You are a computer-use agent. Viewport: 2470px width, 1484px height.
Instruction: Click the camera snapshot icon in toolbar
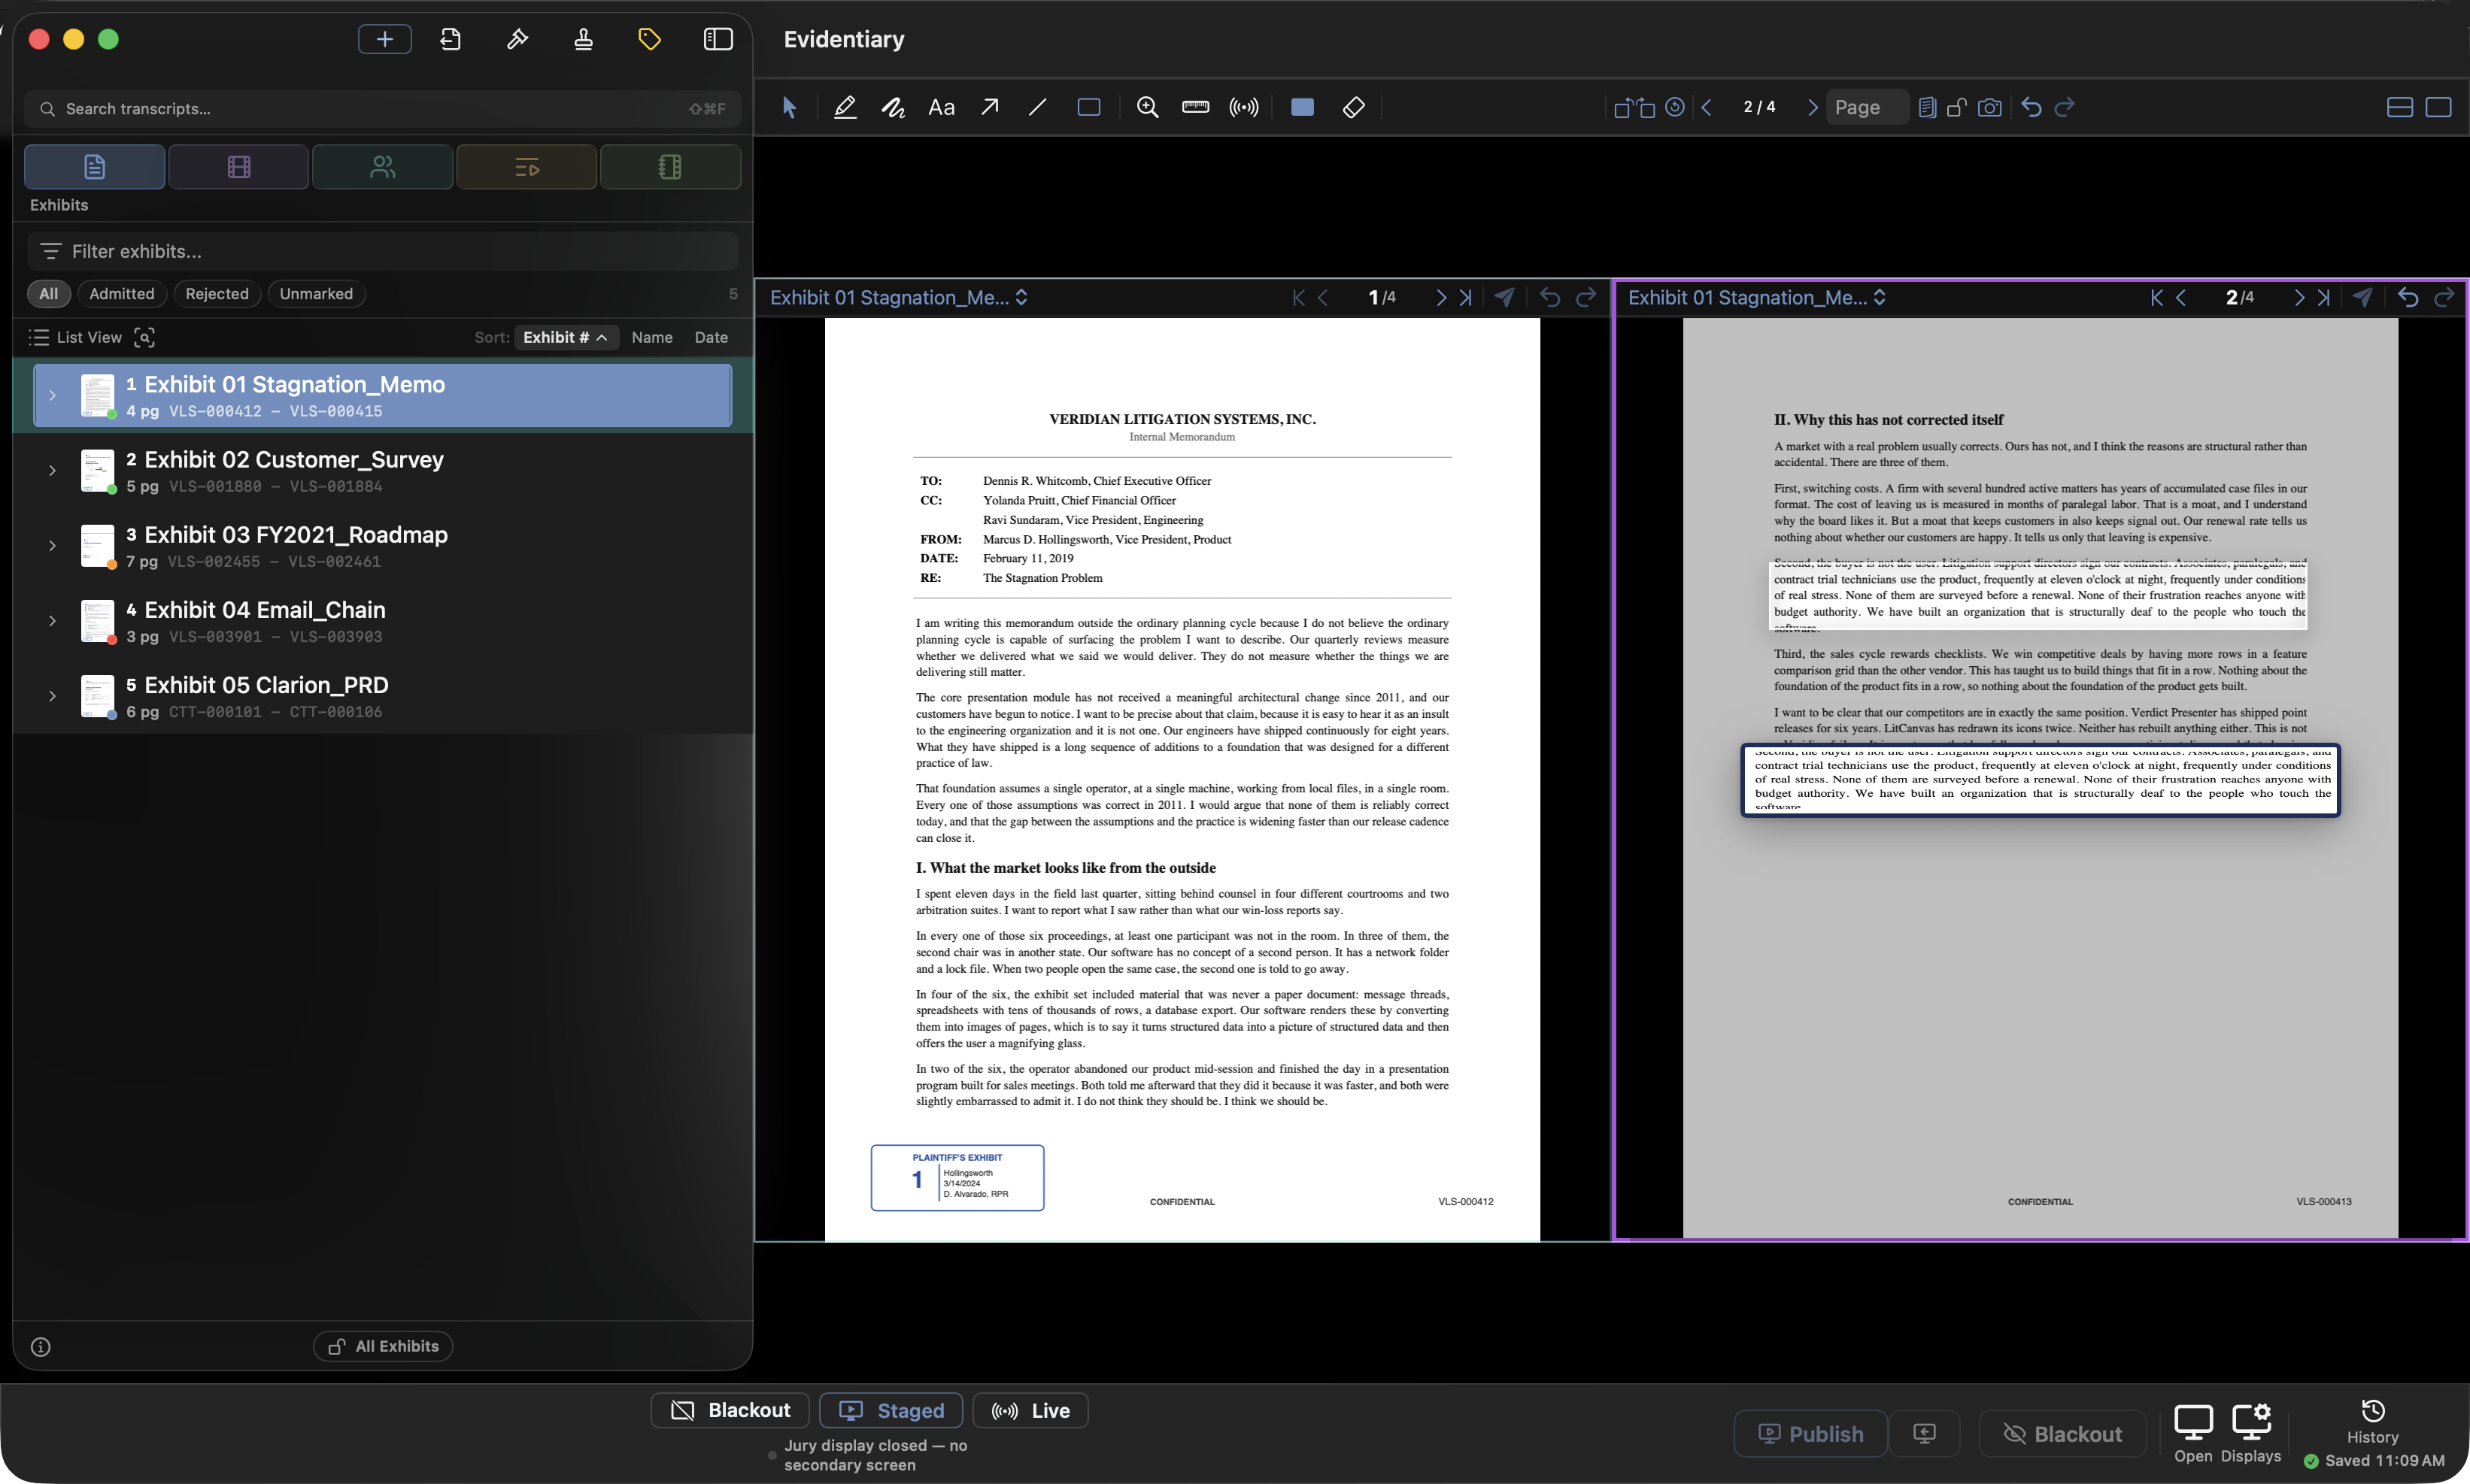[x=1990, y=107]
